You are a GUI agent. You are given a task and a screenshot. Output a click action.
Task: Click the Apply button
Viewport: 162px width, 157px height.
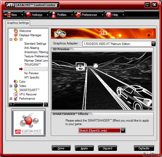tap(84, 148)
